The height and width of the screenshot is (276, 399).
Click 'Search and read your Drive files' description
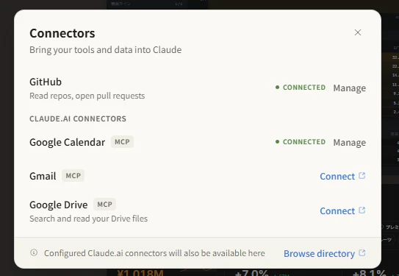point(89,219)
